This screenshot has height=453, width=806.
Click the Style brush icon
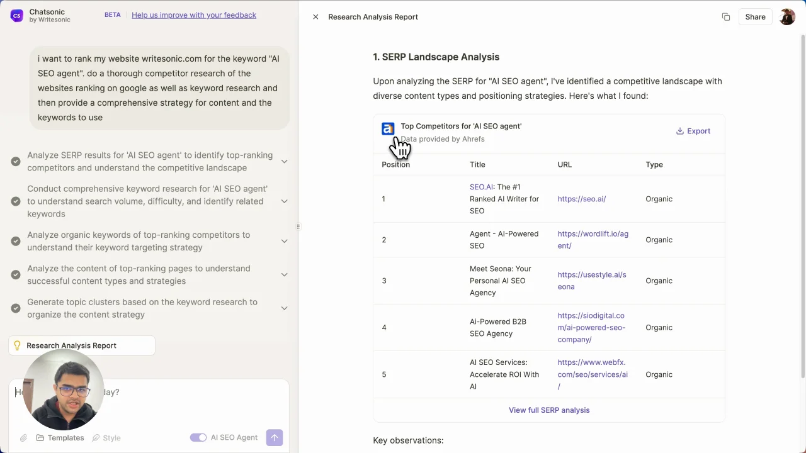(x=96, y=438)
